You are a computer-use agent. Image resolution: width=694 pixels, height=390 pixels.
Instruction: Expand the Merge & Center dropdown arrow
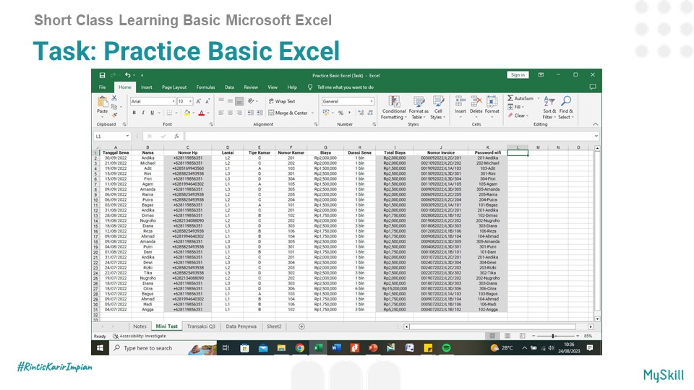tap(312, 113)
